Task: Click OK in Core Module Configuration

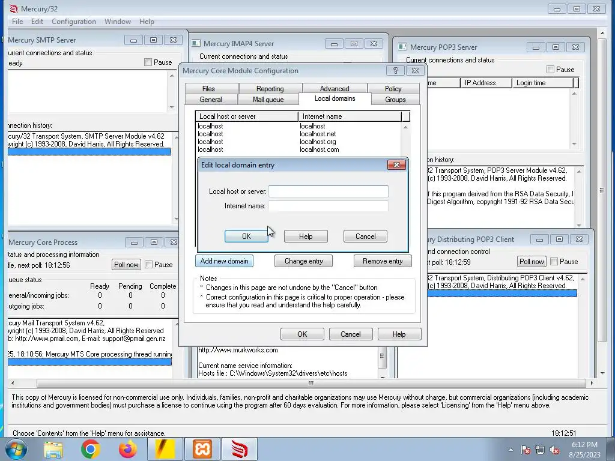Action: click(x=303, y=334)
